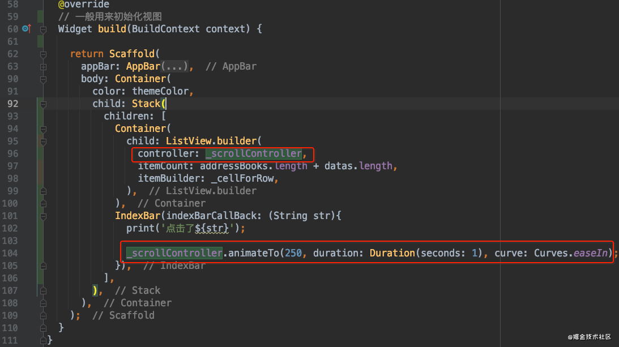Click line number 96 in the gutter

12,153
